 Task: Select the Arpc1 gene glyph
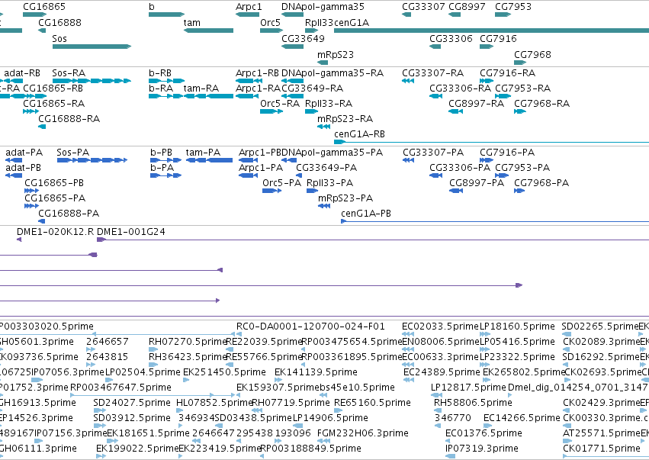[248, 14]
